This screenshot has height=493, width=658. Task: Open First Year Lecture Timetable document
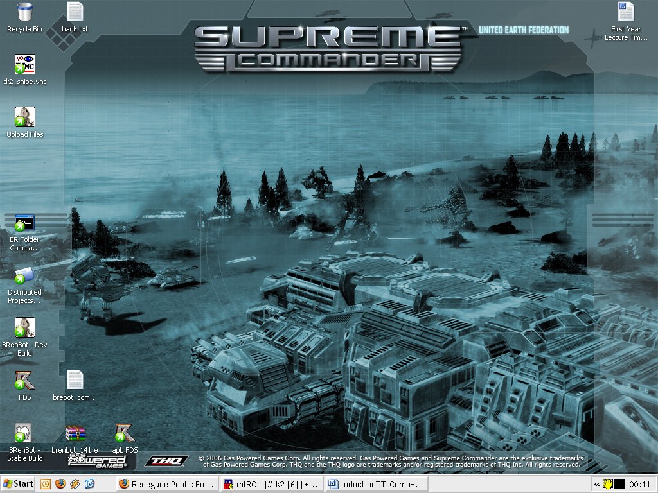(x=625, y=12)
